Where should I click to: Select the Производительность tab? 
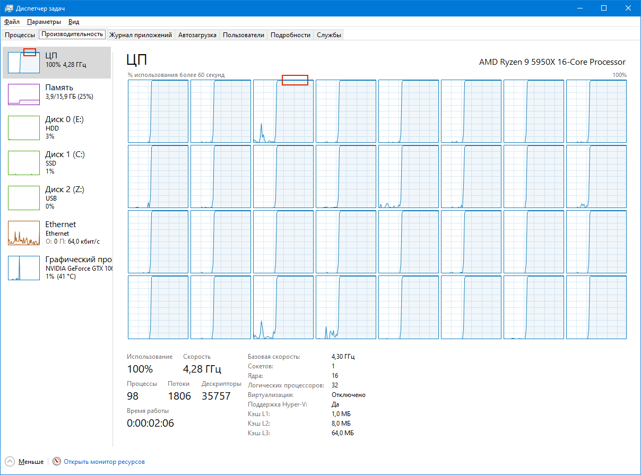[x=72, y=34]
